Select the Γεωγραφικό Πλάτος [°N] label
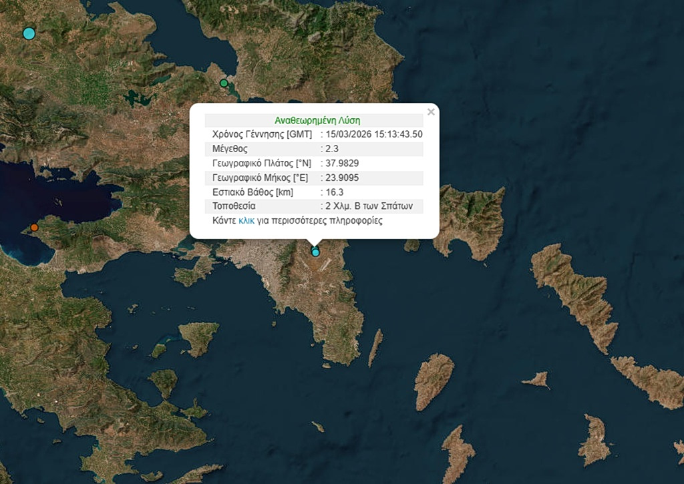 coord(258,164)
